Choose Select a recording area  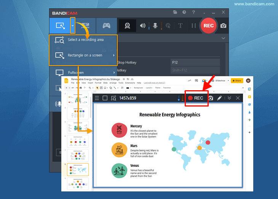click(83, 40)
